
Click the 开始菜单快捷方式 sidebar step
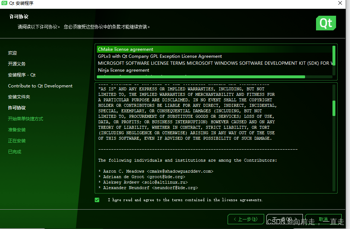(x=26, y=119)
